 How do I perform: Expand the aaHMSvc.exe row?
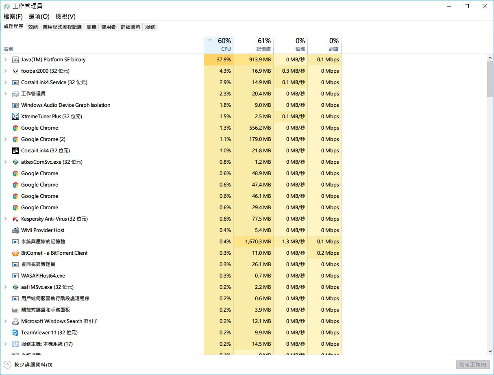tap(6, 287)
